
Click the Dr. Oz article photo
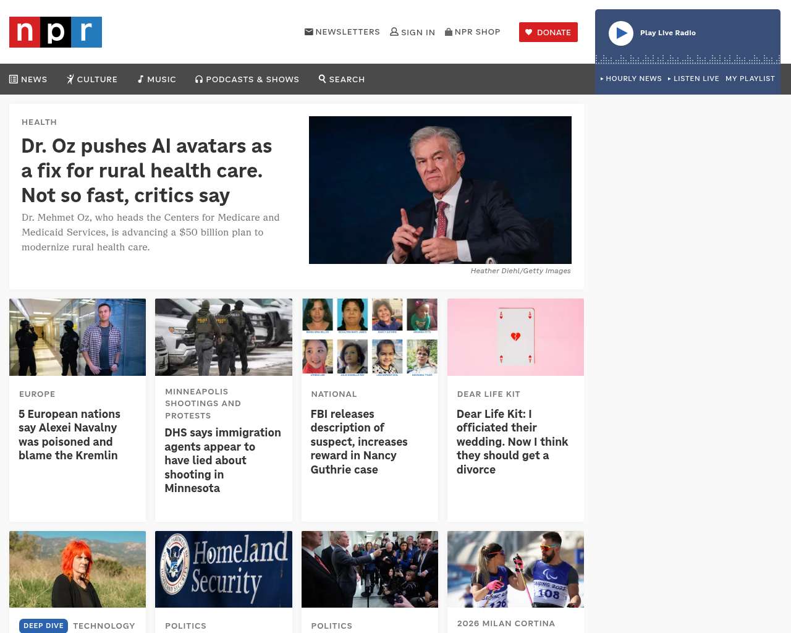[440, 190]
